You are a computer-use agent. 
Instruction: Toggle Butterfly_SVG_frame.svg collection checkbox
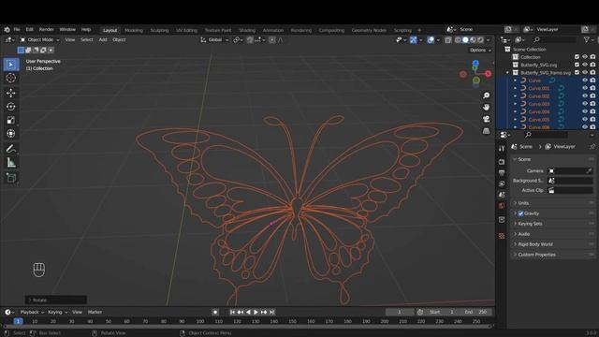[577, 73]
